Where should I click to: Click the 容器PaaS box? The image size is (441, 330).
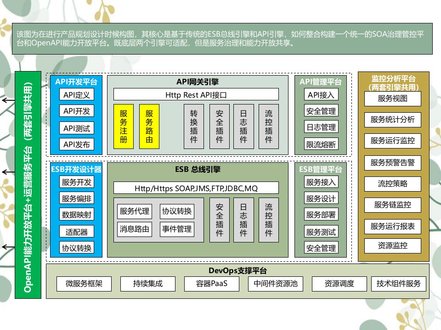tap(212, 284)
